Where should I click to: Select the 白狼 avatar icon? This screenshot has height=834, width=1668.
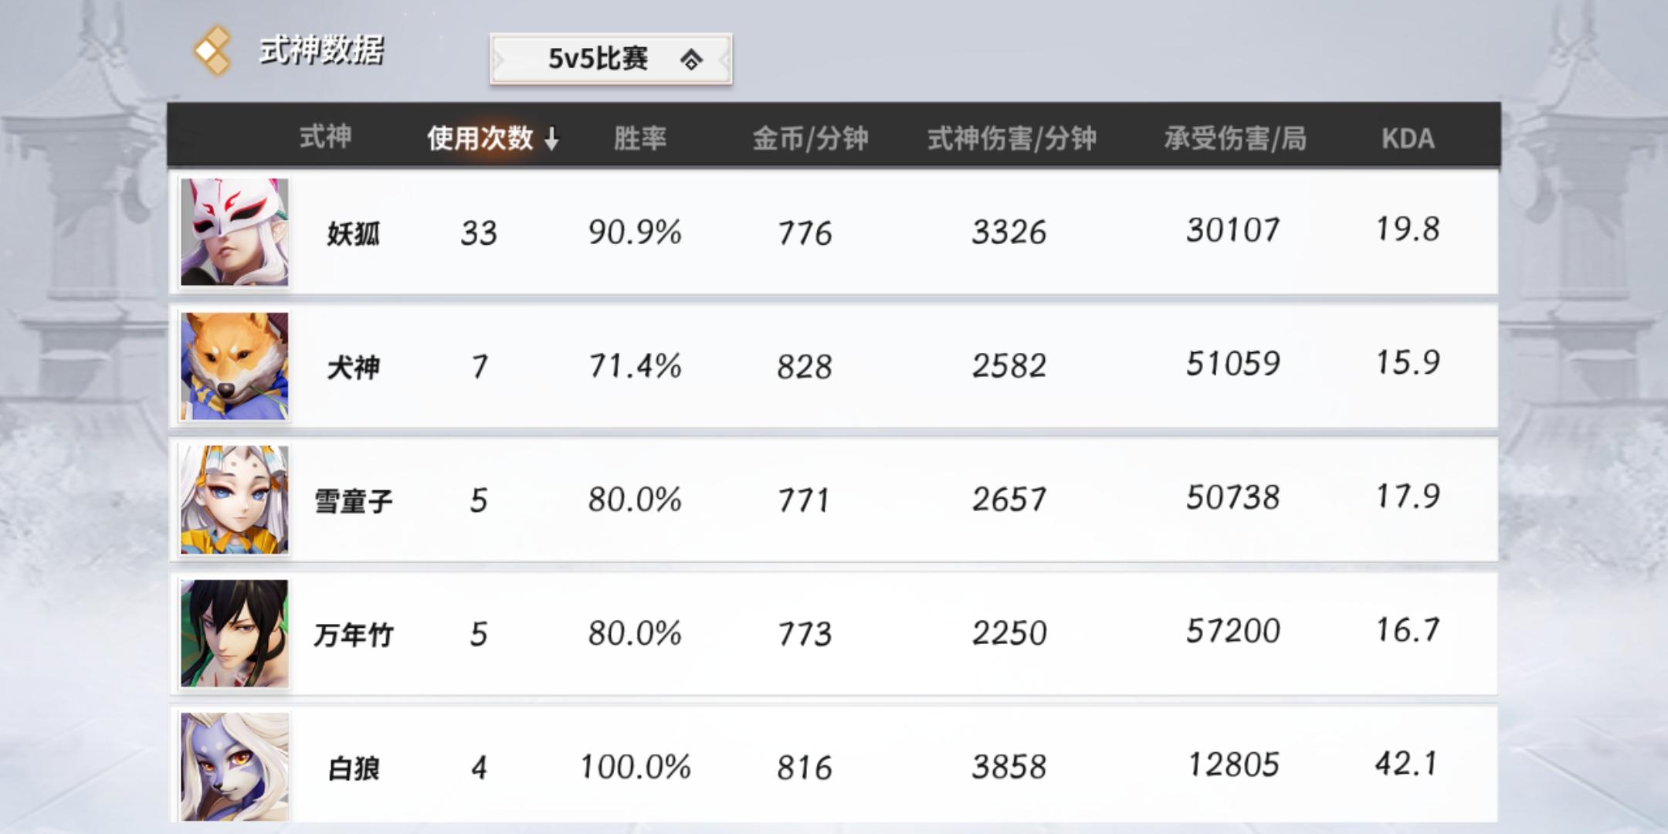pyautogui.click(x=235, y=766)
